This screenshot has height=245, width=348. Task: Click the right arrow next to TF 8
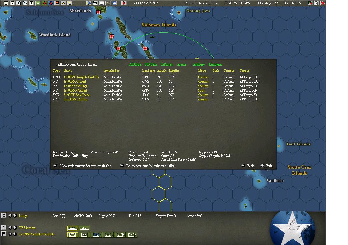tap(15, 228)
